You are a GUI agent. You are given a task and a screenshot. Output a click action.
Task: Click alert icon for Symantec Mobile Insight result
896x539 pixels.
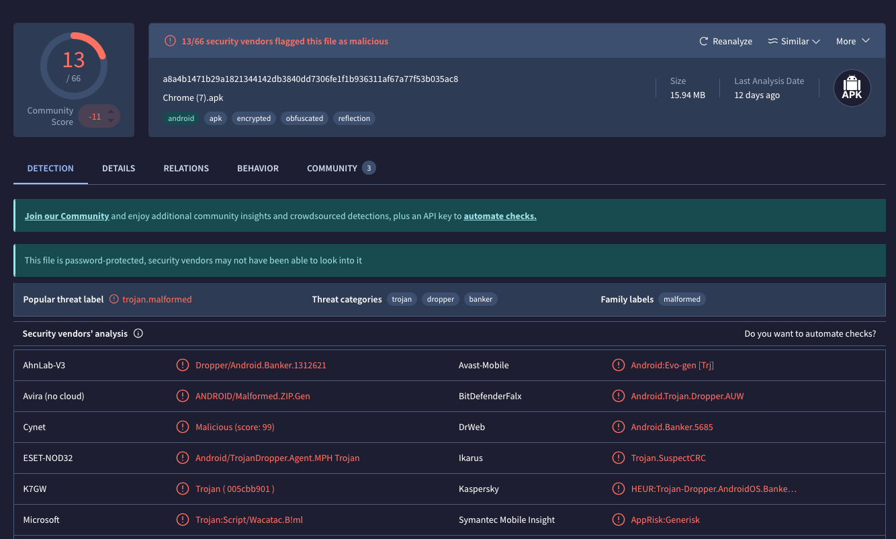618,520
